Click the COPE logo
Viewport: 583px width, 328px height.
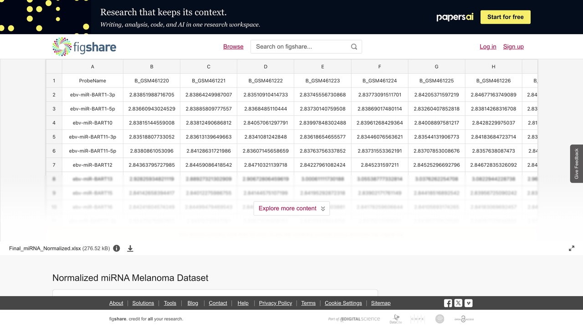pos(418,319)
